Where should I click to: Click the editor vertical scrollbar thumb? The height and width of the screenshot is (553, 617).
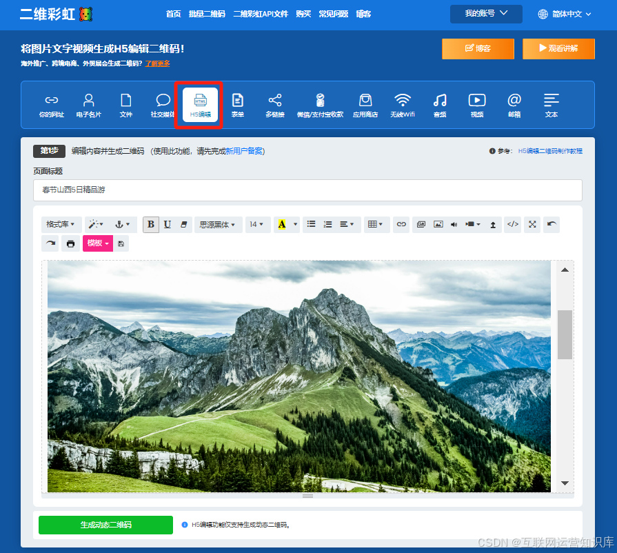[565, 334]
